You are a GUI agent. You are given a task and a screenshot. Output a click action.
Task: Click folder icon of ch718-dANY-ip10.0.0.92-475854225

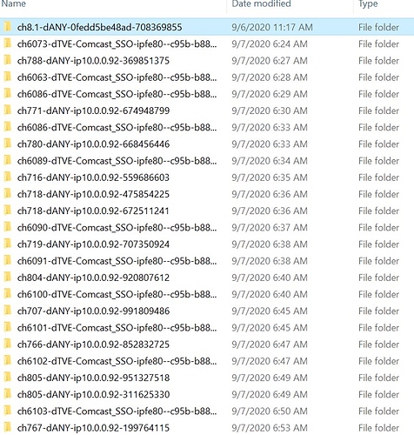[x=7, y=194]
